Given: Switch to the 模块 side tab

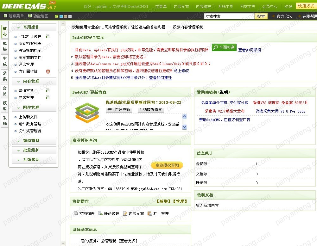Looking at the screenshot, I should 5,46.
